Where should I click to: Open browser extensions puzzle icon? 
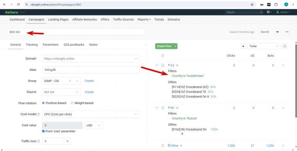tap(276, 5)
